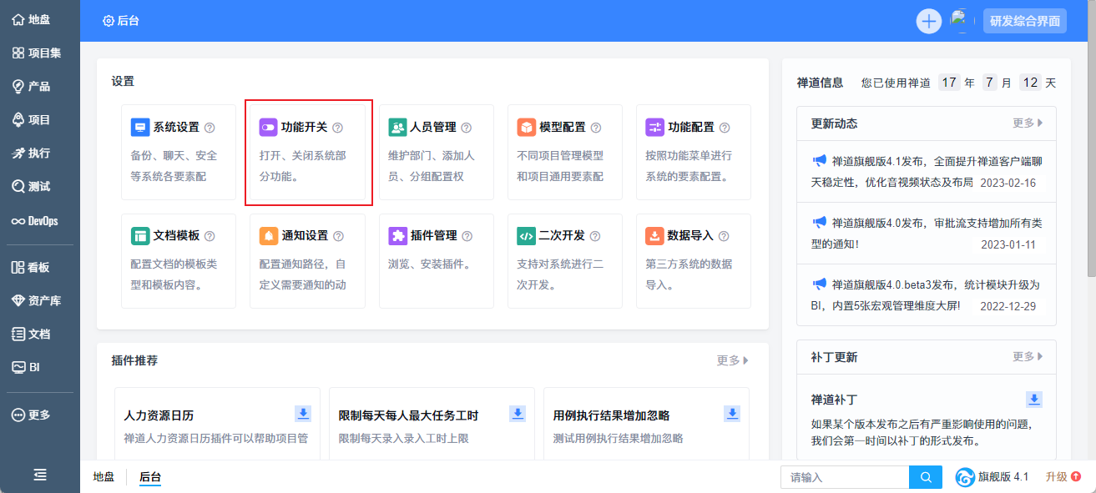
Task: Open the 更多 ellipsis icon in sidebar
Action: point(18,415)
